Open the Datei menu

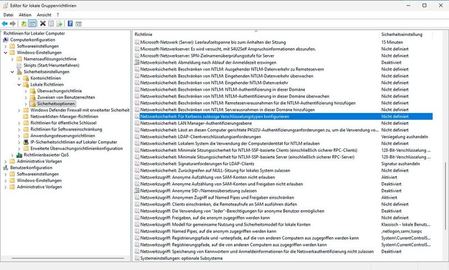click(8, 15)
